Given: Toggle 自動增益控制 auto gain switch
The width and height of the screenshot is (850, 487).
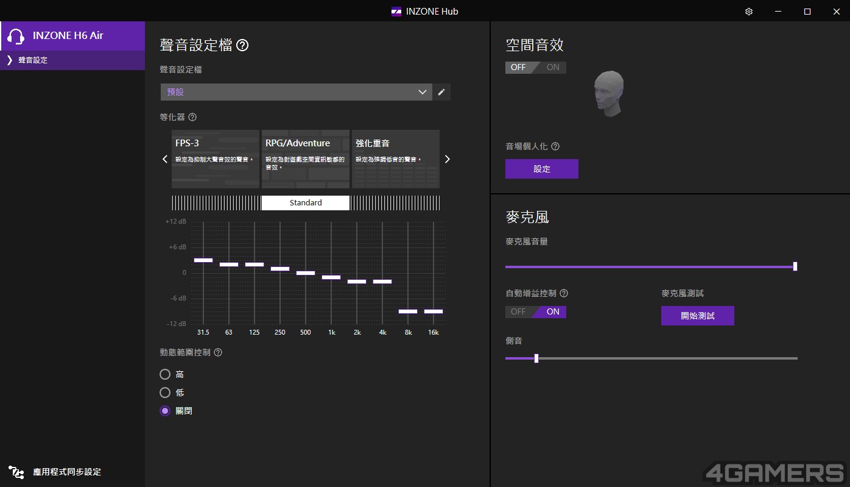Looking at the screenshot, I should (x=536, y=311).
